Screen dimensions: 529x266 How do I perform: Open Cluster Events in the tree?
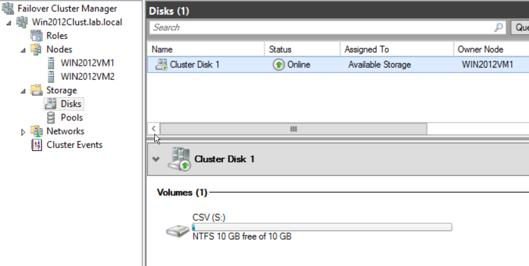click(x=75, y=145)
